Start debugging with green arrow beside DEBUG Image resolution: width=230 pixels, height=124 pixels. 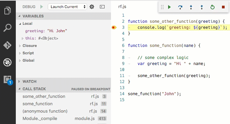click(42, 7)
